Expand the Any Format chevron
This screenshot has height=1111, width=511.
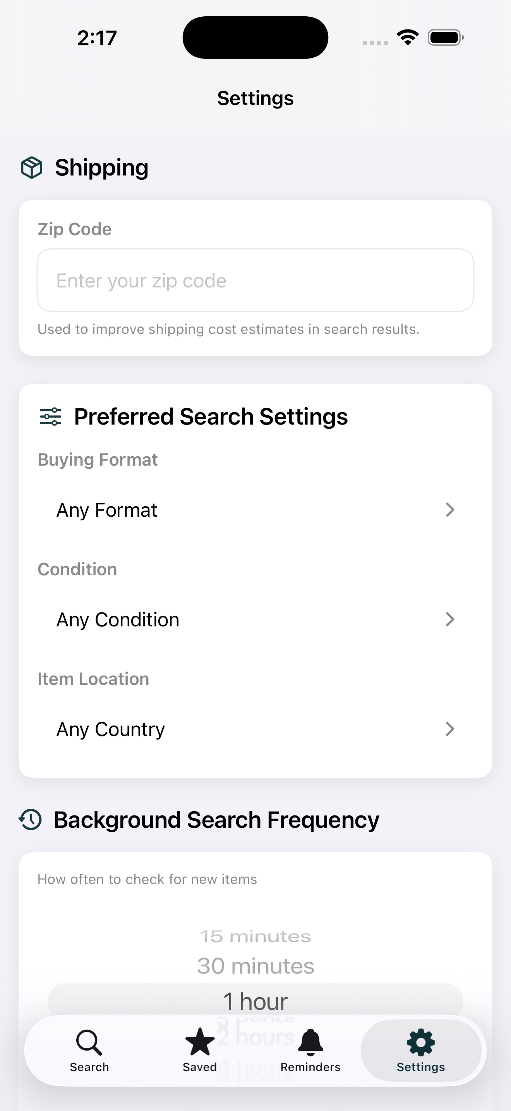pyautogui.click(x=450, y=510)
